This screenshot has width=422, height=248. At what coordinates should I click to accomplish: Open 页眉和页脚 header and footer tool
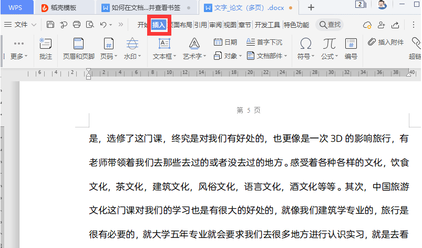point(78,48)
